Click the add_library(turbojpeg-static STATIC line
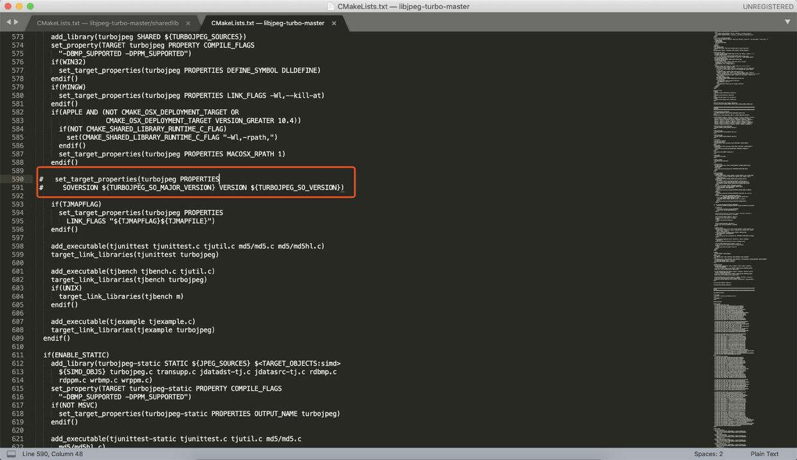This screenshot has width=797, height=460. 196,363
